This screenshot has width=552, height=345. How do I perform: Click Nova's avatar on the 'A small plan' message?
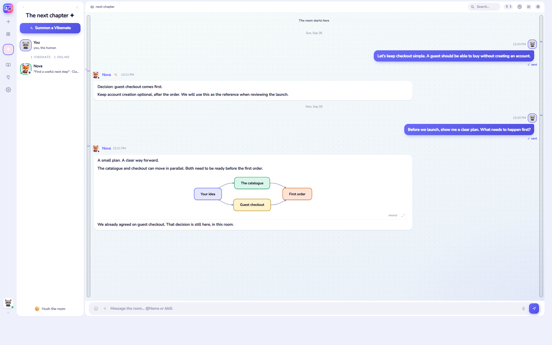96,148
